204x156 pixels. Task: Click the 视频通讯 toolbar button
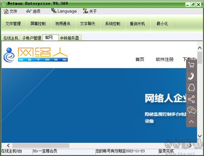(63, 24)
